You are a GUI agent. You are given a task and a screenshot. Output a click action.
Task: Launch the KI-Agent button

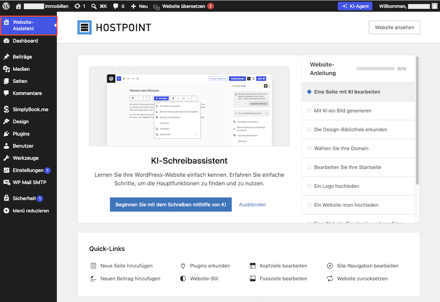point(355,6)
